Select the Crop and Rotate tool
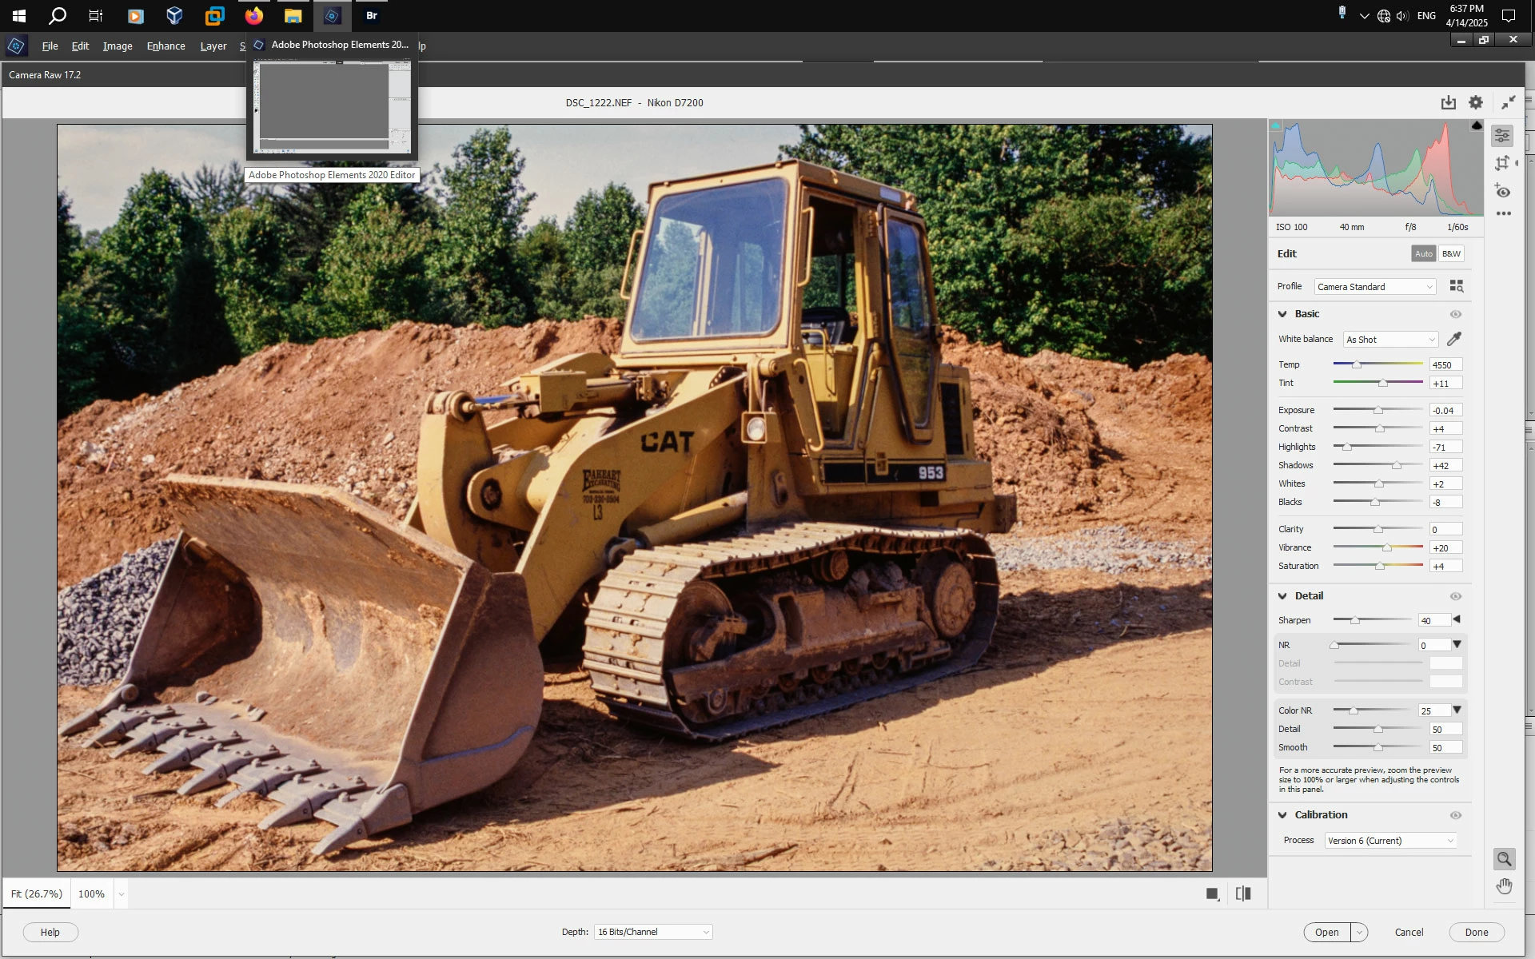Image resolution: width=1535 pixels, height=959 pixels. (1502, 163)
